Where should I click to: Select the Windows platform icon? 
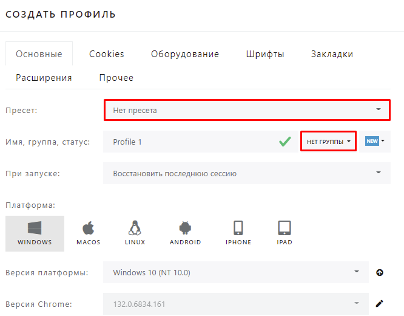pos(35,233)
